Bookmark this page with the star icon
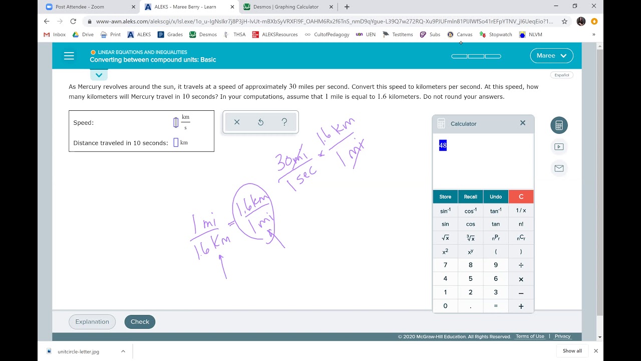641x361 pixels. 564,22
